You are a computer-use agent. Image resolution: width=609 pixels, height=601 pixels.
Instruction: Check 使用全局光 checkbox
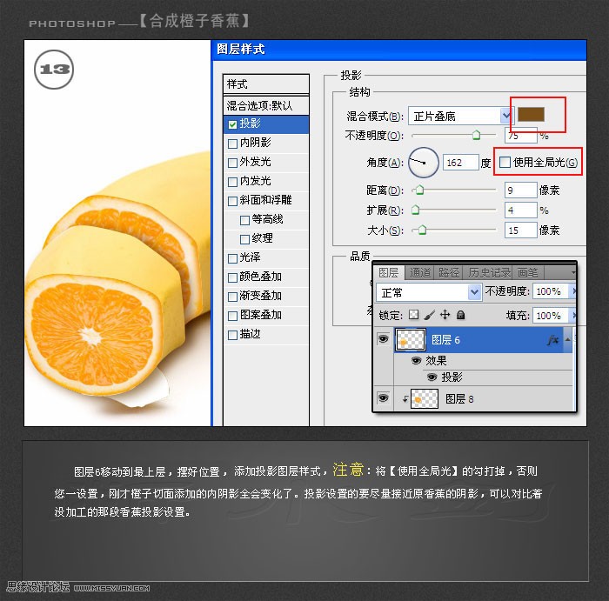505,163
